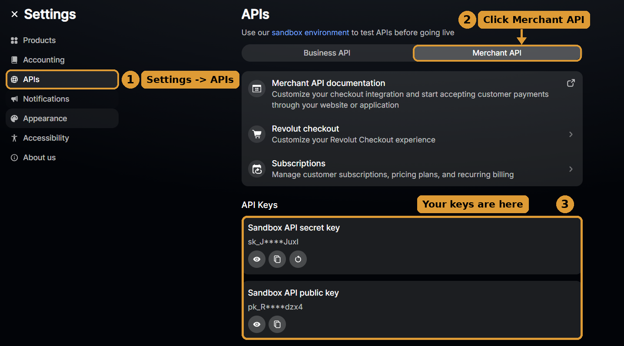Image resolution: width=624 pixels, height=346 pixels.
Task: Go to Appearance settings
Action: pos(62,119)
